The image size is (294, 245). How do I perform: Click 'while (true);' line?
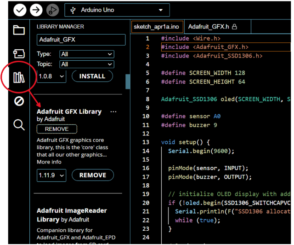pos(198,220)
